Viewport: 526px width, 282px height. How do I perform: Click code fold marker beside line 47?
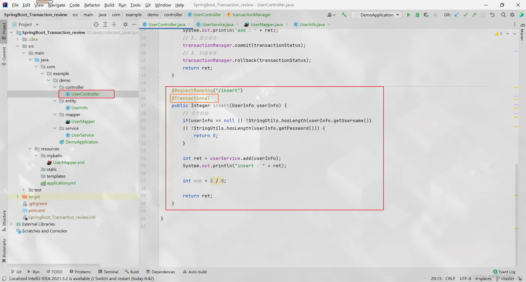(159, 106)
